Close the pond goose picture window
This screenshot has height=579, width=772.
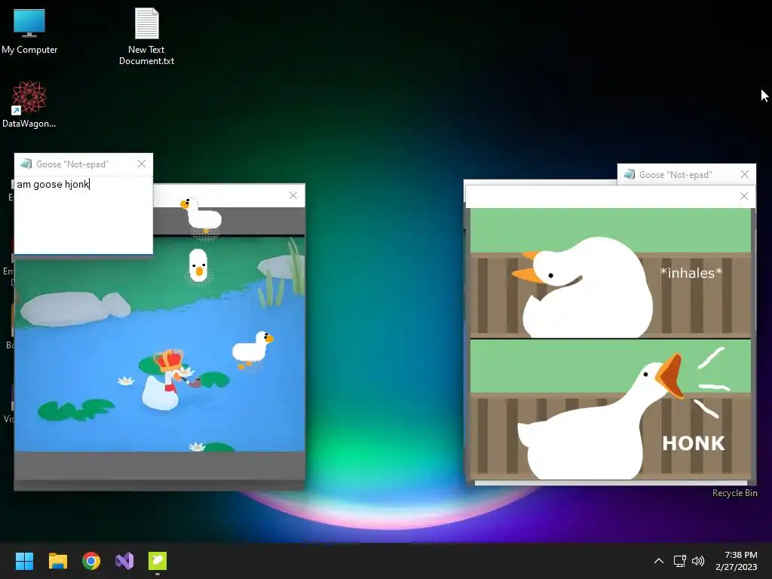point(293,195)
